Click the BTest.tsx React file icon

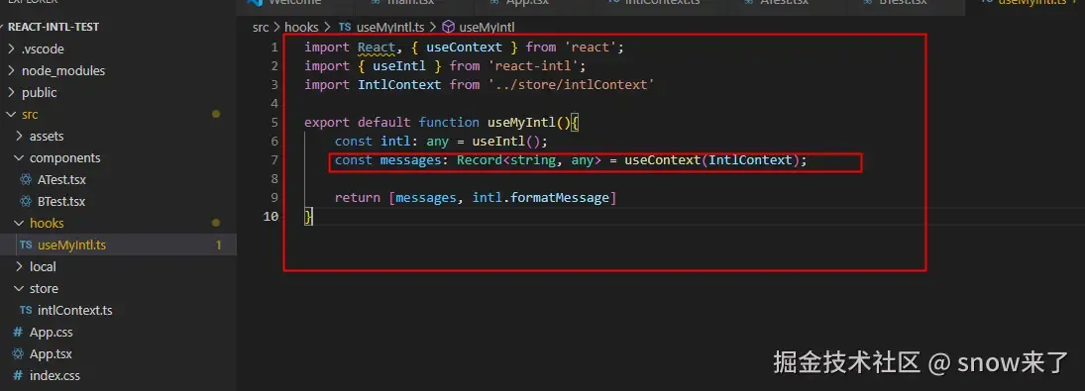click(x=26, y=202)
